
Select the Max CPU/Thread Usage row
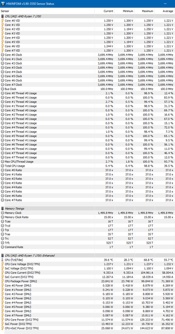pos(87,161)
